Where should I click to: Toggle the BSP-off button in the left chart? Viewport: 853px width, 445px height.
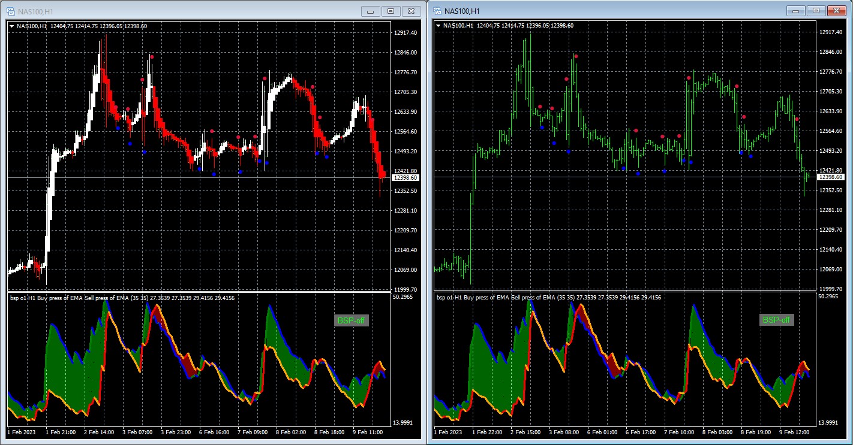pos(351,320)
